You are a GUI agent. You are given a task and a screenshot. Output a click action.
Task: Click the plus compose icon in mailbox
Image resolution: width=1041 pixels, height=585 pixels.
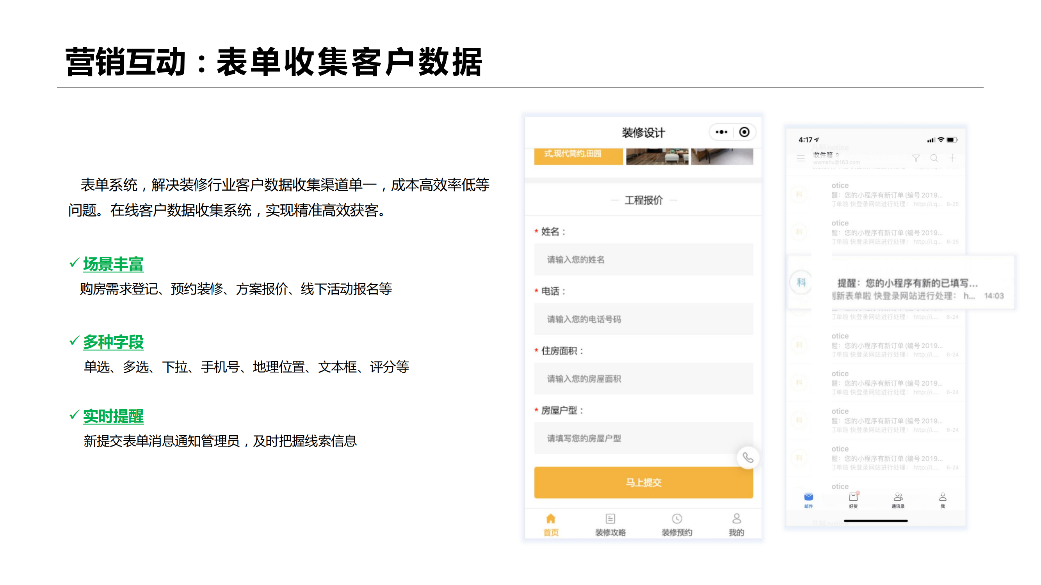pos(952,158)
